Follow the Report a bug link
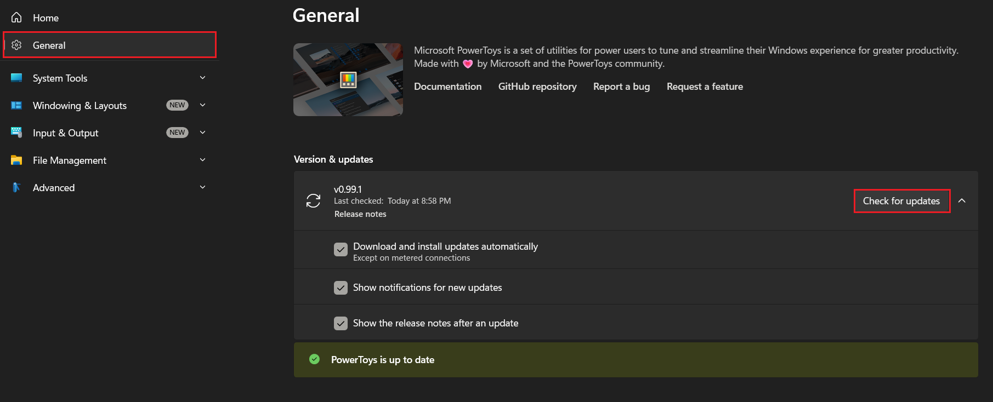Screen dimensions: 993x402 tap(621, 87)
